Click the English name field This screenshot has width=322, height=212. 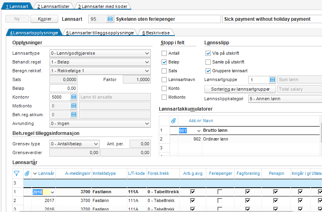(272, 19)
